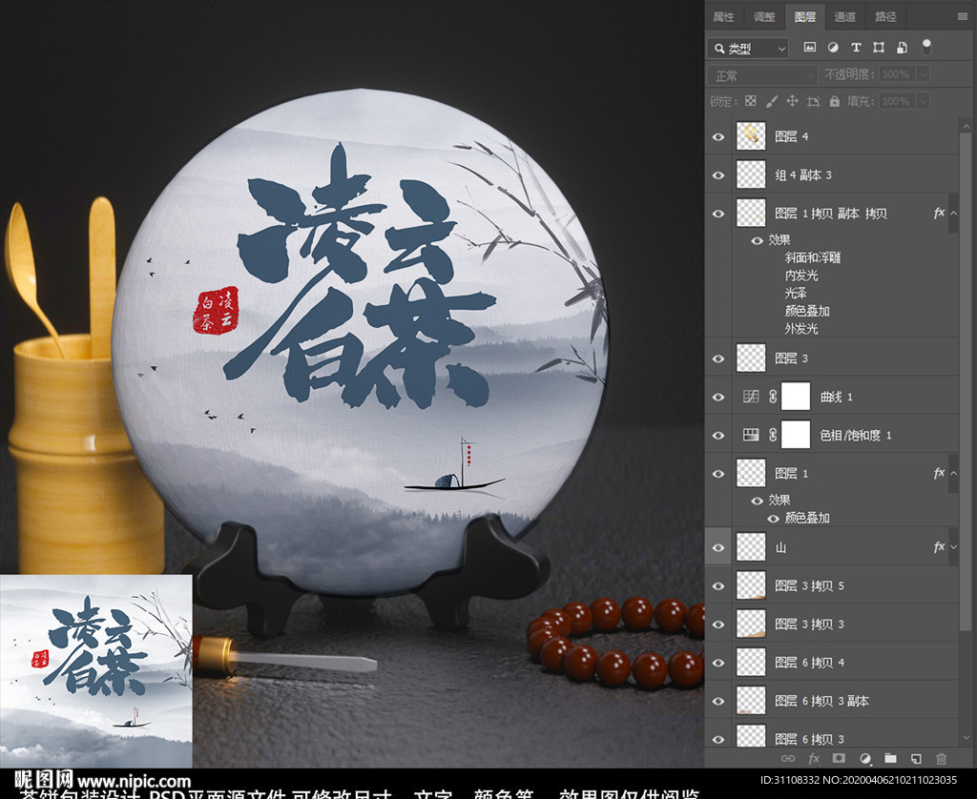Hide the 曲线 1 adjustment layer

click(718, 397)
